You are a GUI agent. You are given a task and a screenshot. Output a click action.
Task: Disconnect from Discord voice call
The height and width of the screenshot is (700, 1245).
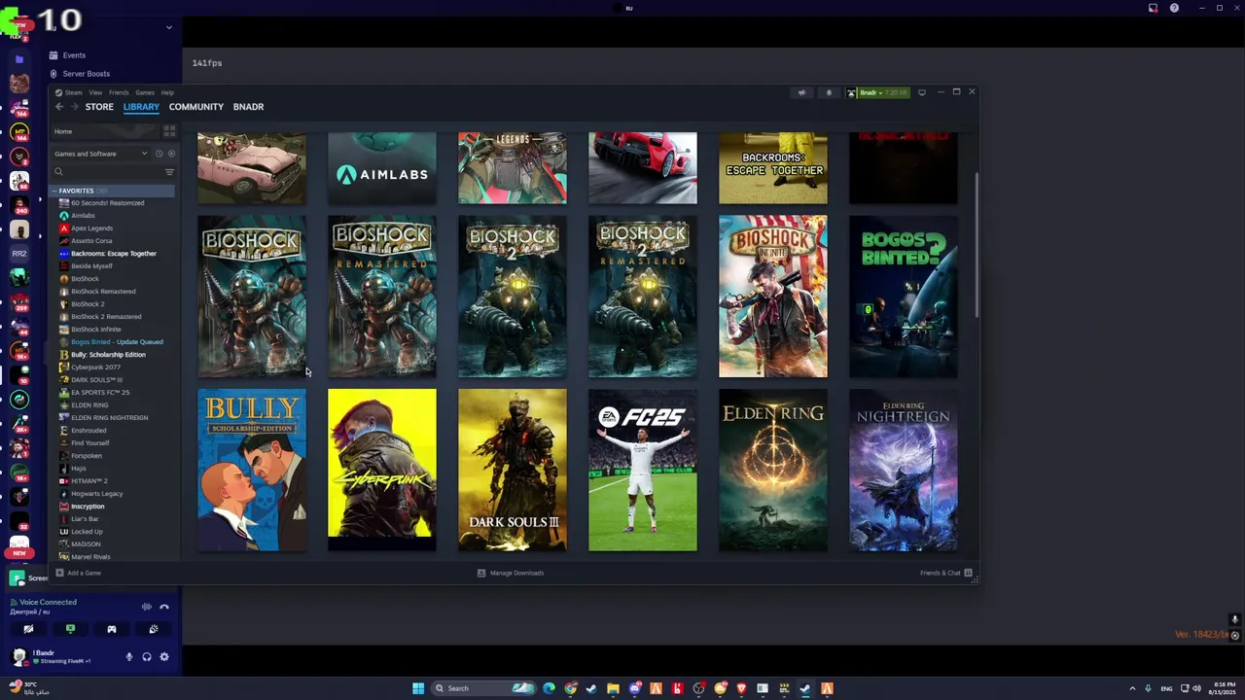[164, 607]
